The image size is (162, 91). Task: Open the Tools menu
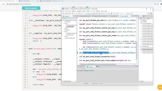coord(102,11)
